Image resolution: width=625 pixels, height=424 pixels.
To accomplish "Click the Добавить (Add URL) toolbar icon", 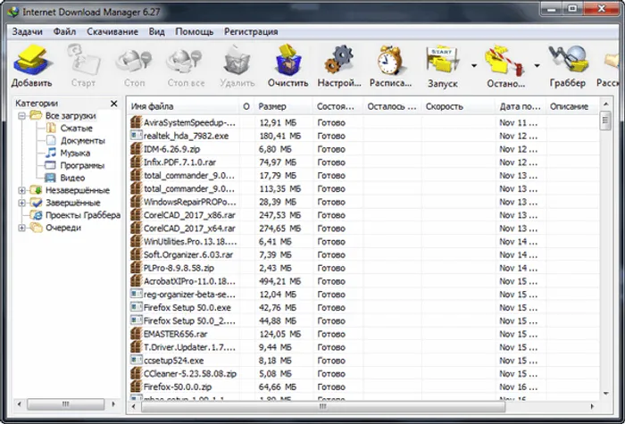I will pyautogui.click(x=31, y=61).
